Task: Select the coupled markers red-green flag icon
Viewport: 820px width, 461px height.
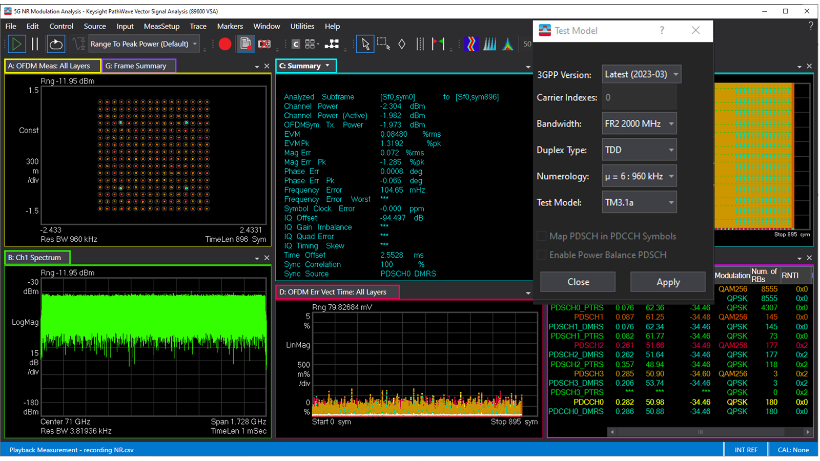Action: click(439, 44)
